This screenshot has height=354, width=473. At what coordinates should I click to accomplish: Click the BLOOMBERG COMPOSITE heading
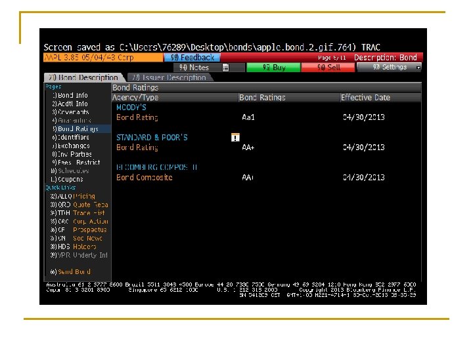(157, 167)
